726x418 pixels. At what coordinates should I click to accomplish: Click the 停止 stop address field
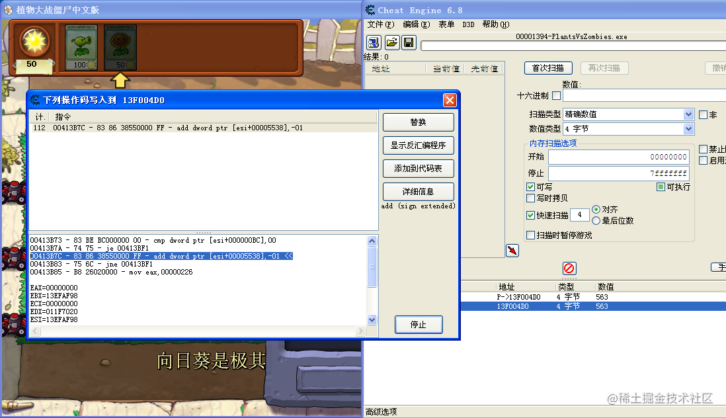pos(619,173)
